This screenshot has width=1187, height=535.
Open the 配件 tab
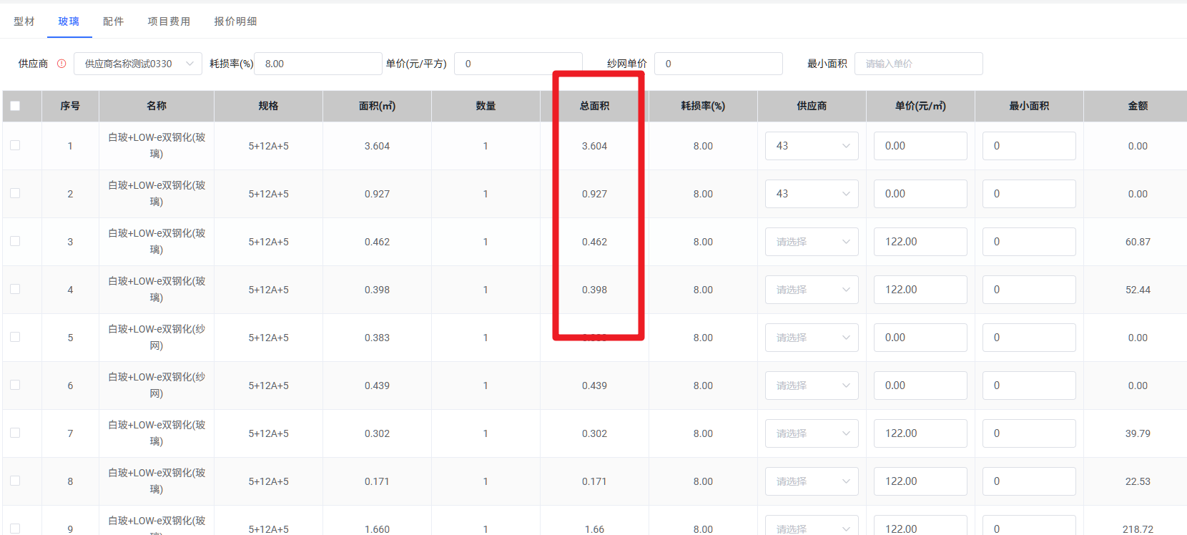[x=113, y=21]
